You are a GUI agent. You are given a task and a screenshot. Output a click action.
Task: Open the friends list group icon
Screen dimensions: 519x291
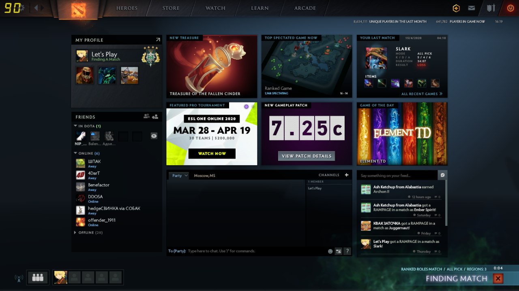[x=146, y=117]
